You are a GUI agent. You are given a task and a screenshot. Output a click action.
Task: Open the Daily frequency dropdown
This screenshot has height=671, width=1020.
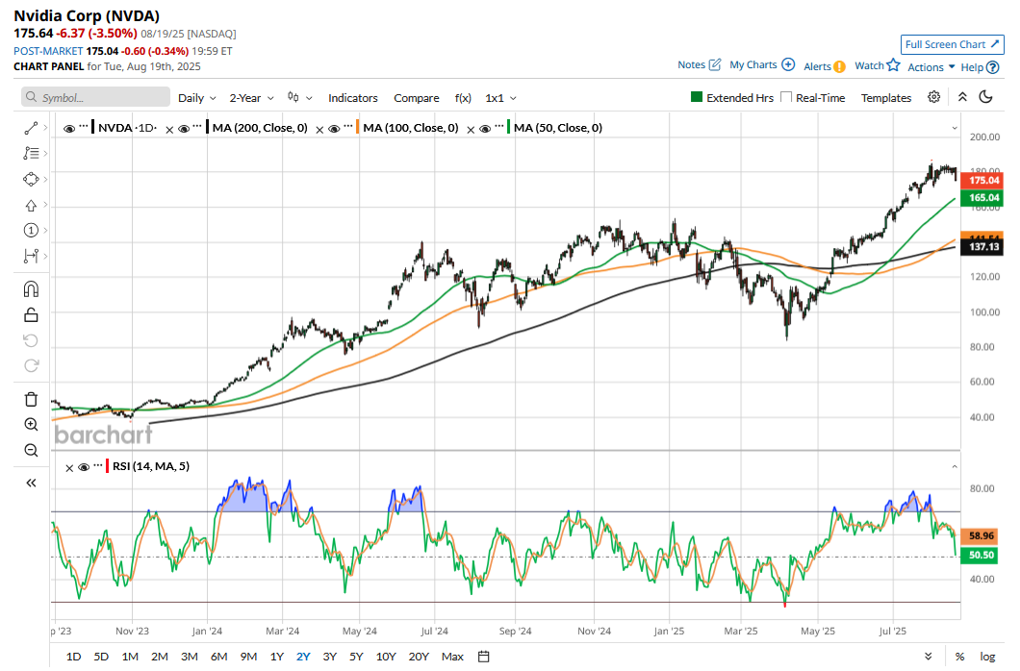pos(197,98)
